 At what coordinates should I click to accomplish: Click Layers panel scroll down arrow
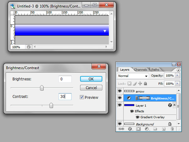(179, 124)
